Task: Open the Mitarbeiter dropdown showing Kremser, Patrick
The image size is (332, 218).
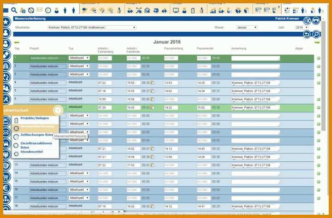Action: [92, 28]
